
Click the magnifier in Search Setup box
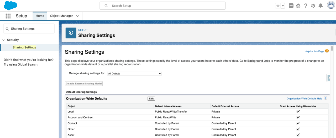[x=106, y=6]
